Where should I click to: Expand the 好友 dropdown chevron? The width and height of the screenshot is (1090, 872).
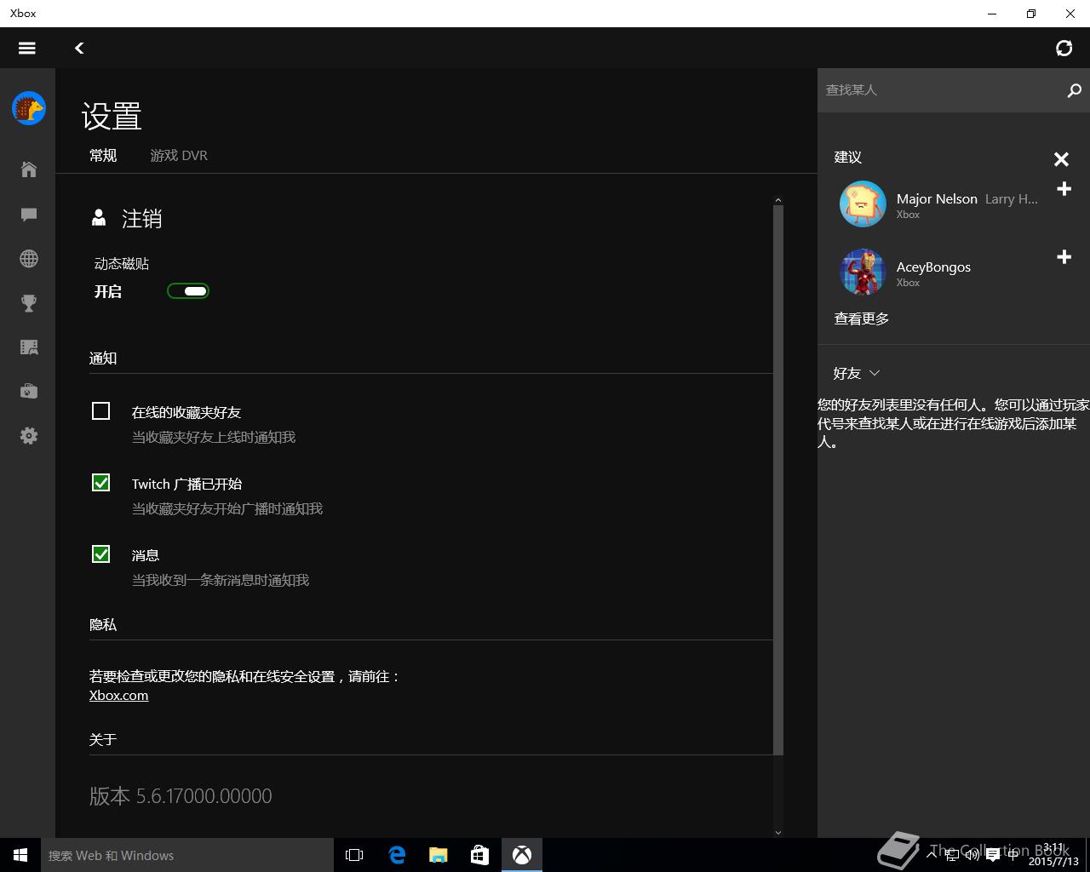pyautogui.click(x=875, y=373)
